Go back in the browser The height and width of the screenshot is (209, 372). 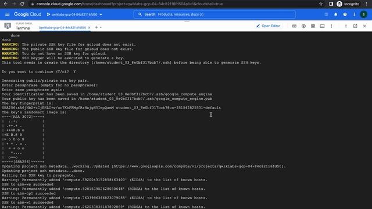tap(5, 4)
